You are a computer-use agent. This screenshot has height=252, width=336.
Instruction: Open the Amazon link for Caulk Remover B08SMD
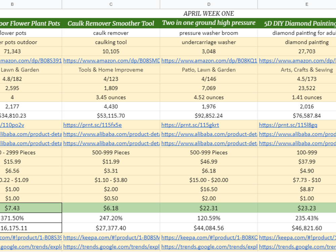click(111, 60)
